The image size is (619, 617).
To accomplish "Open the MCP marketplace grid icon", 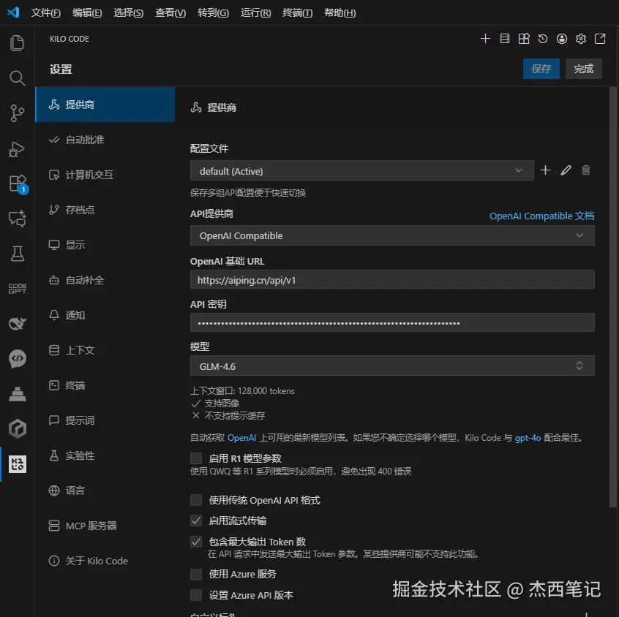I will (523, 39).
